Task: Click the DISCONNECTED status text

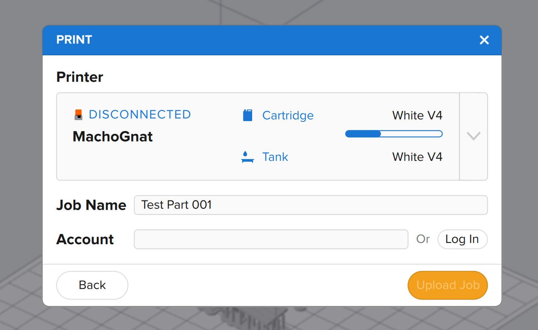Action: tap(140, 115)
